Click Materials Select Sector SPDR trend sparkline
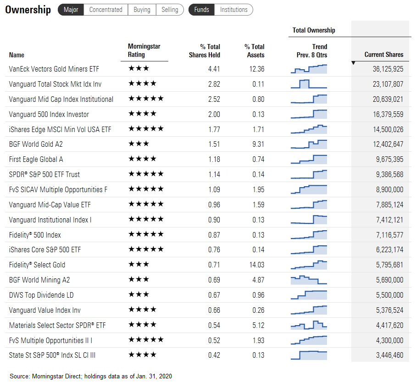Viewport: 416px width, 388px height. point(309,325)
